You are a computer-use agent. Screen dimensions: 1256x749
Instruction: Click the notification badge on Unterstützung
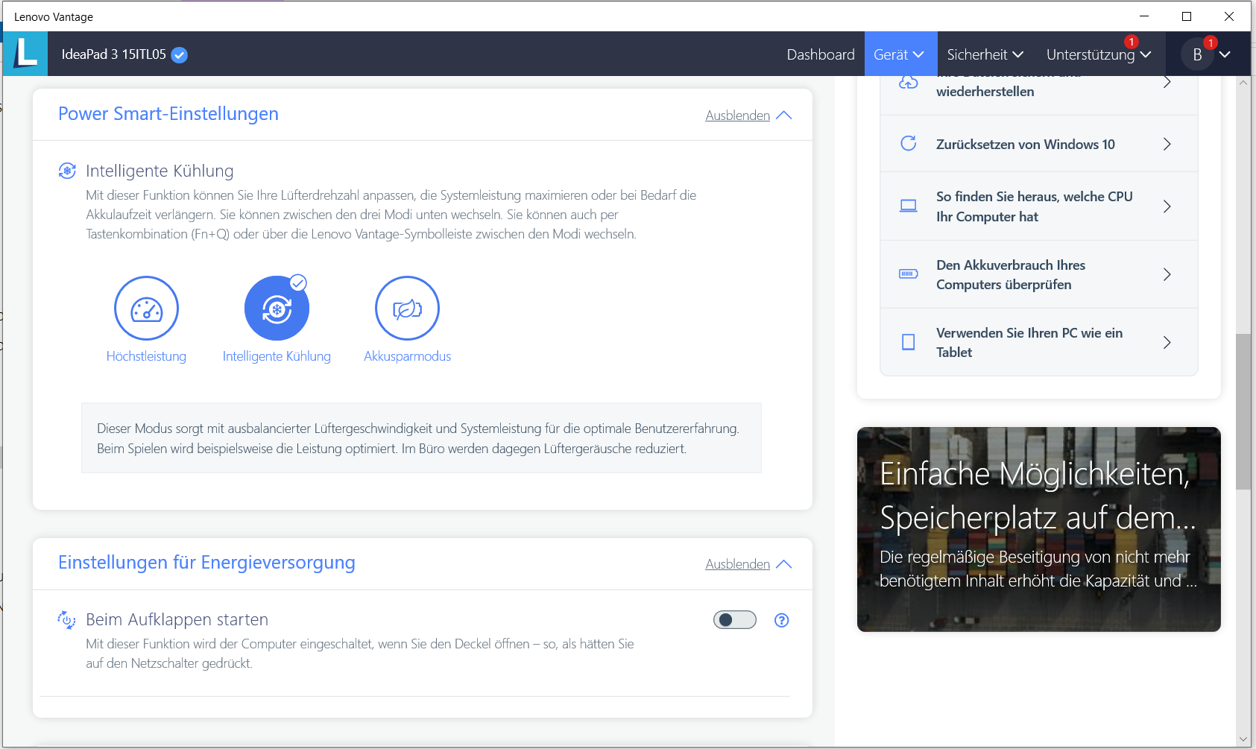coord(1132,42)
